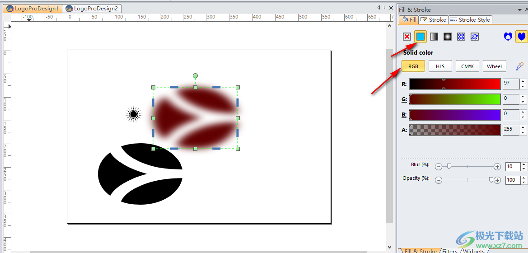The image size is (528, 253).
Task: Click the green rotation handle above selection
Action: pyautogui.click(x=195, y=76)
